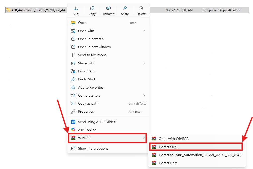Click the phone icon beside Send to My Phone
Screen dimensions: 253x169
pyautogui.click(x=73, y=55)
